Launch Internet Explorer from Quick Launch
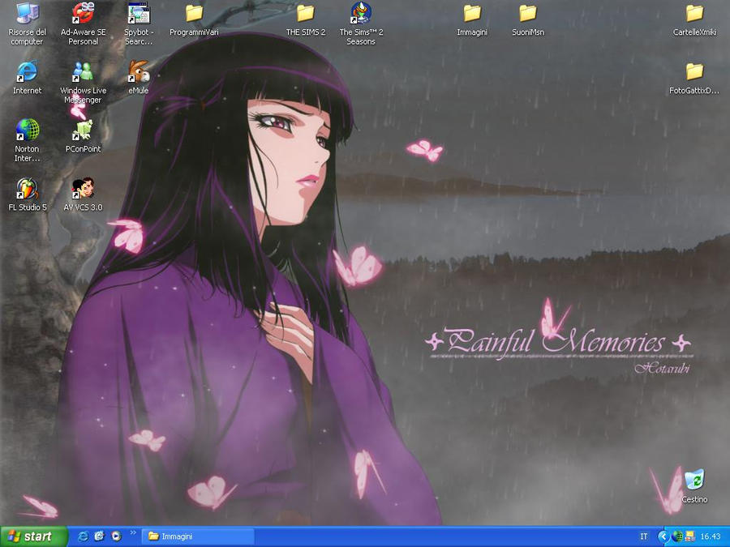Viewport: 730px width, 547px height. [83, 536]
